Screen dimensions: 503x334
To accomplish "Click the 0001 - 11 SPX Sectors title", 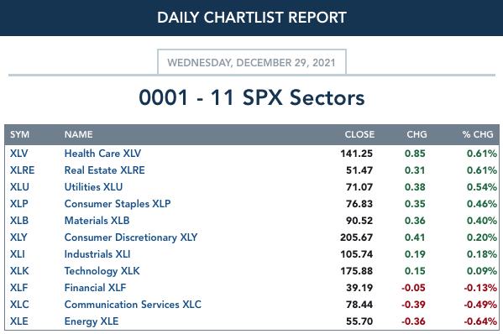I will coord(252,97).
